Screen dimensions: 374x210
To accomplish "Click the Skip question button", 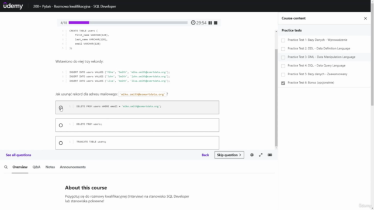I will [229, 155].
